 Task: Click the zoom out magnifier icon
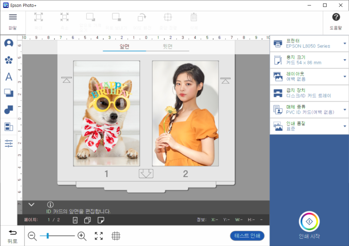tap(32, 236)
